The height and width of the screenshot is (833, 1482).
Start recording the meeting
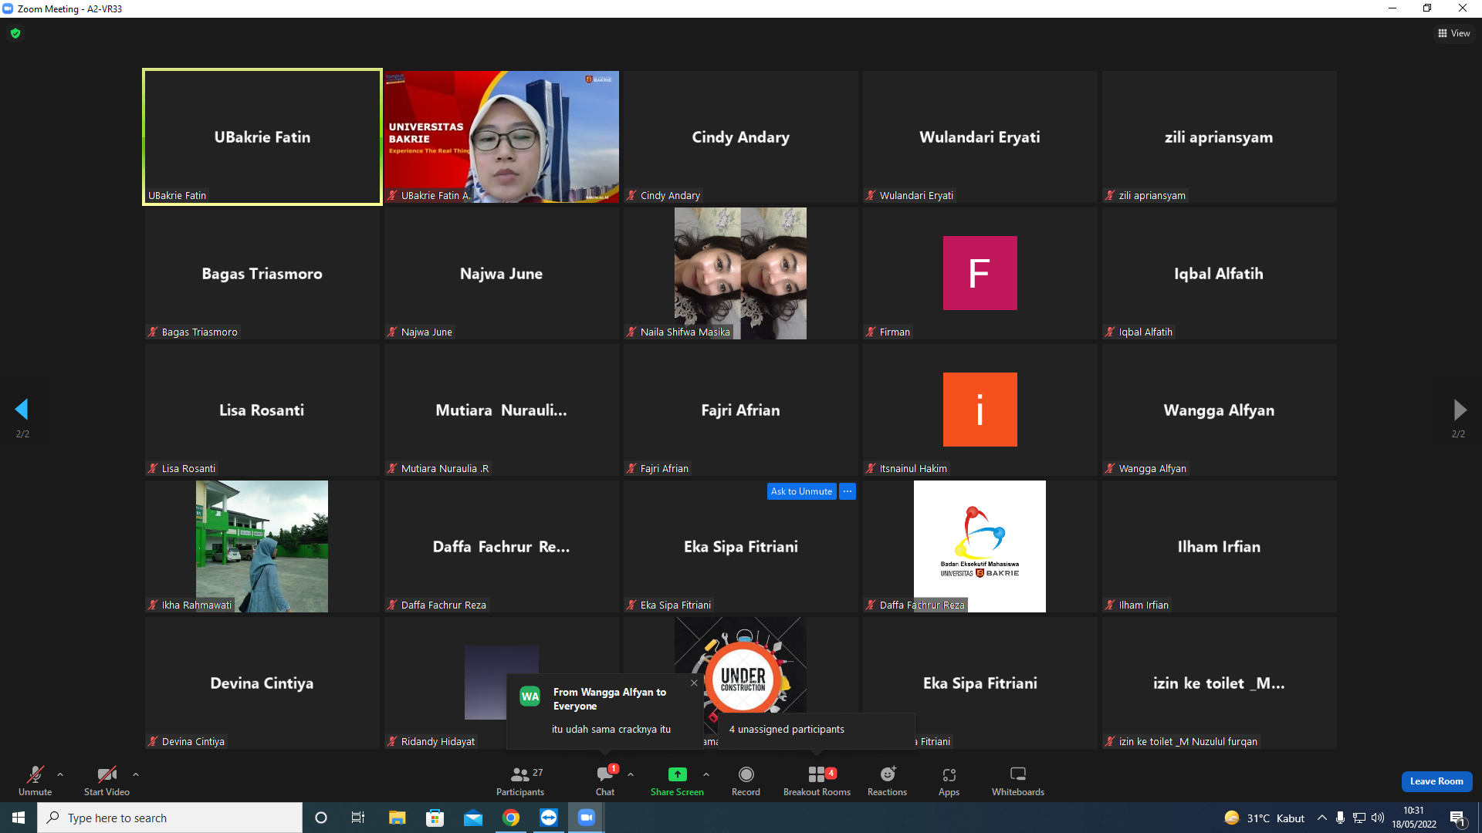(x=746, y=781)
